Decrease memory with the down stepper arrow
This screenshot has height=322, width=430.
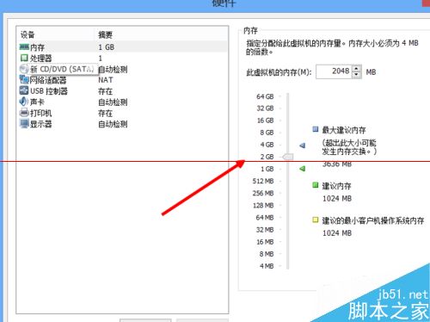(356, 75)
